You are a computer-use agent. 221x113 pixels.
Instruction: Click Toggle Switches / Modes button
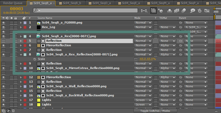(155, 111)
